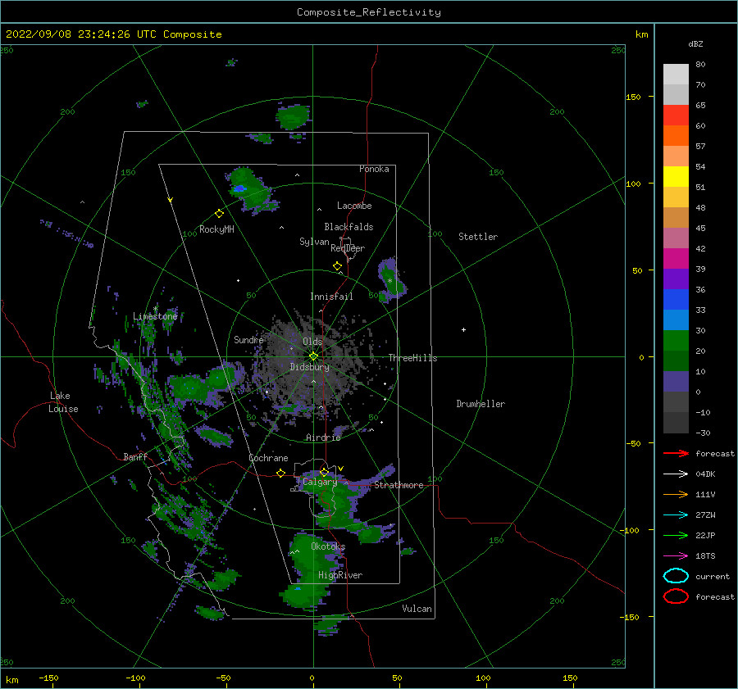
Task: Click the white plus marker west of Drumheller area
Action: click(463, 329)
